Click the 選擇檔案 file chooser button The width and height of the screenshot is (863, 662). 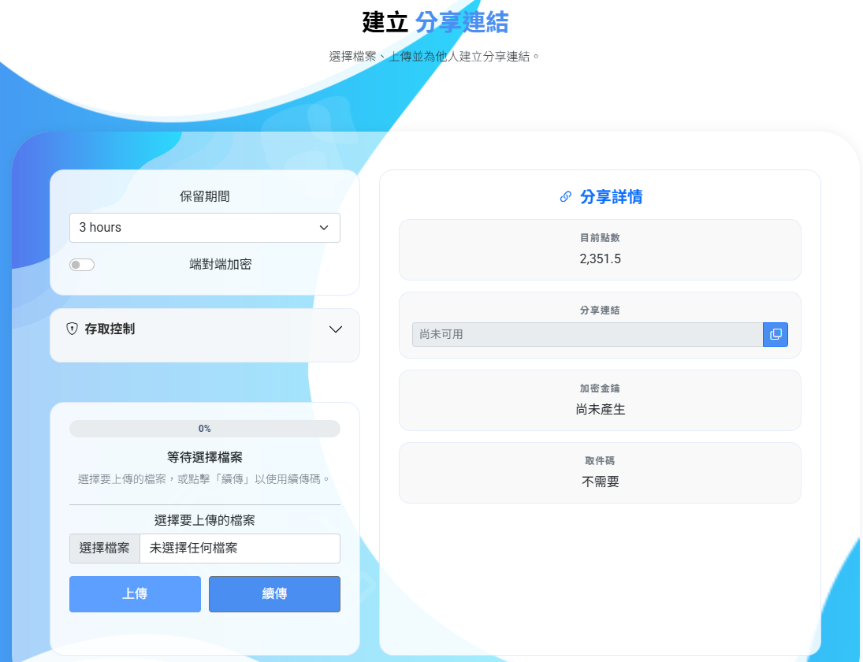(x=105, y=548)
